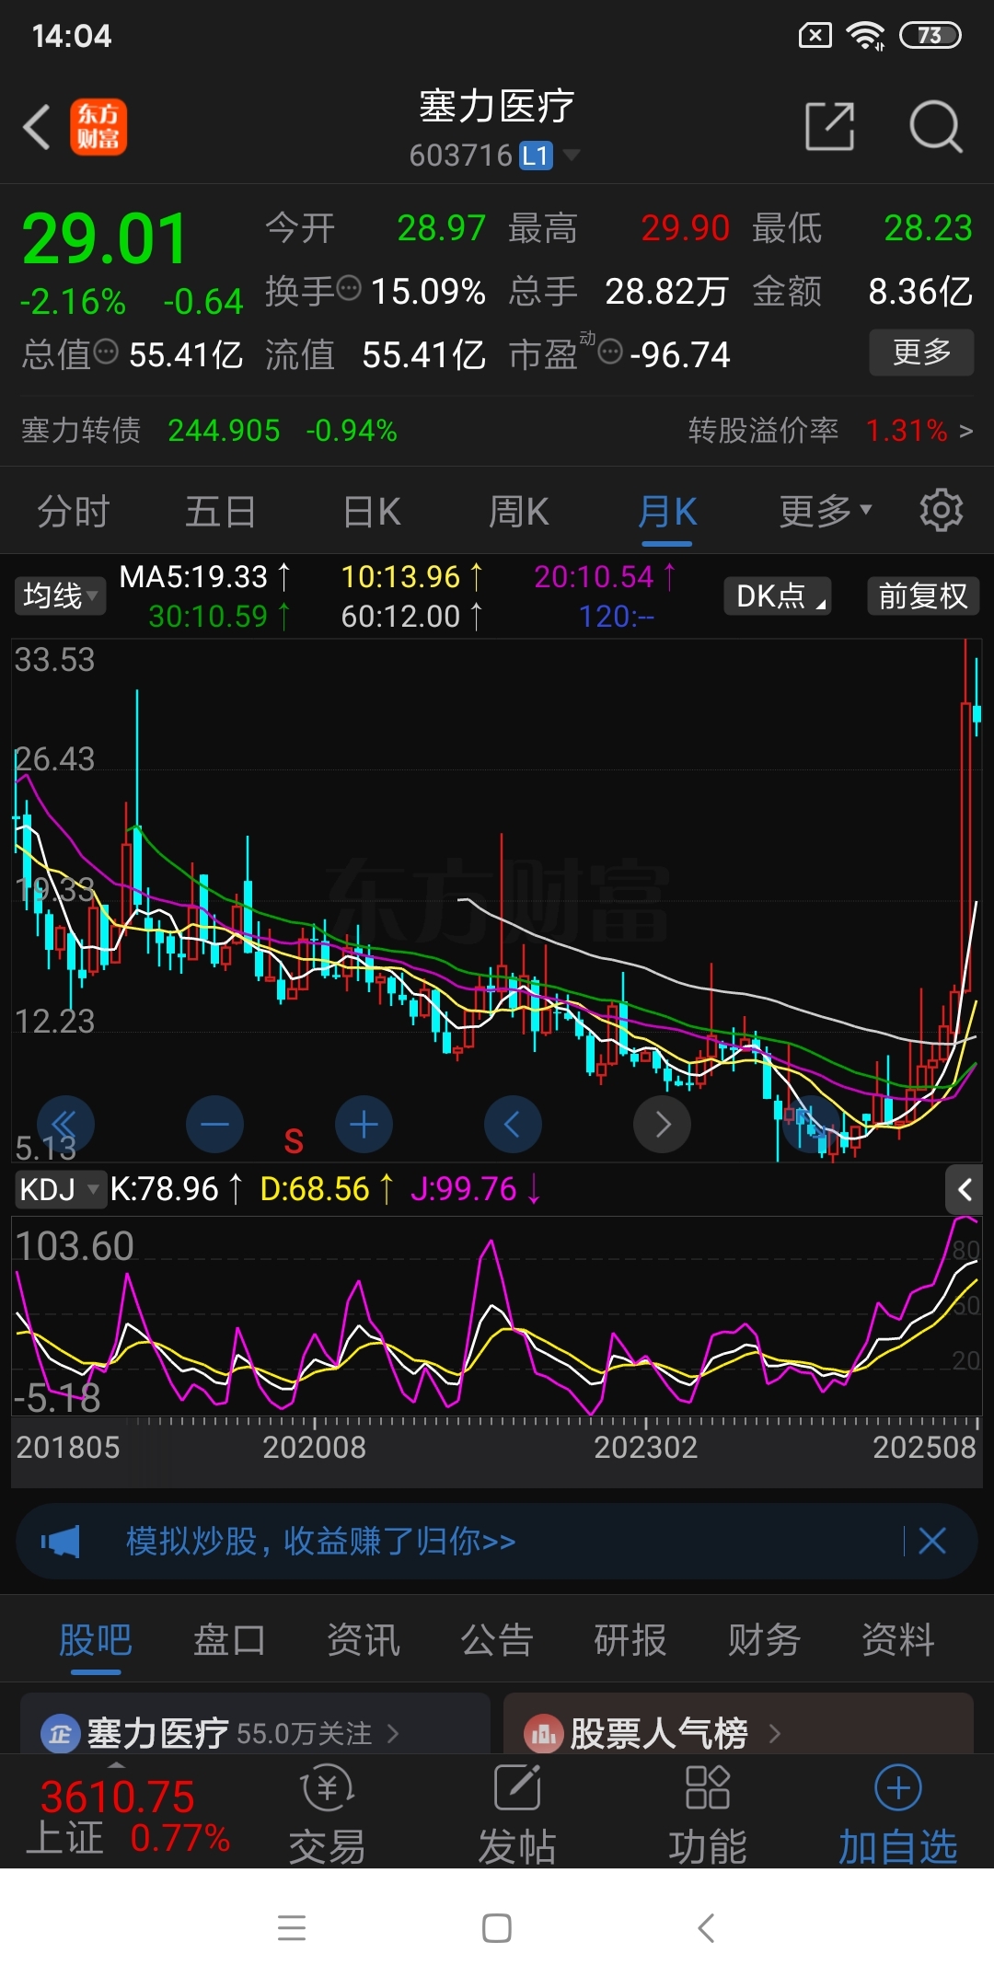Open 塞力医疗 55.0万关注 card
The height and width of the screenshot is (1988, 994).
click(255, 1724)
